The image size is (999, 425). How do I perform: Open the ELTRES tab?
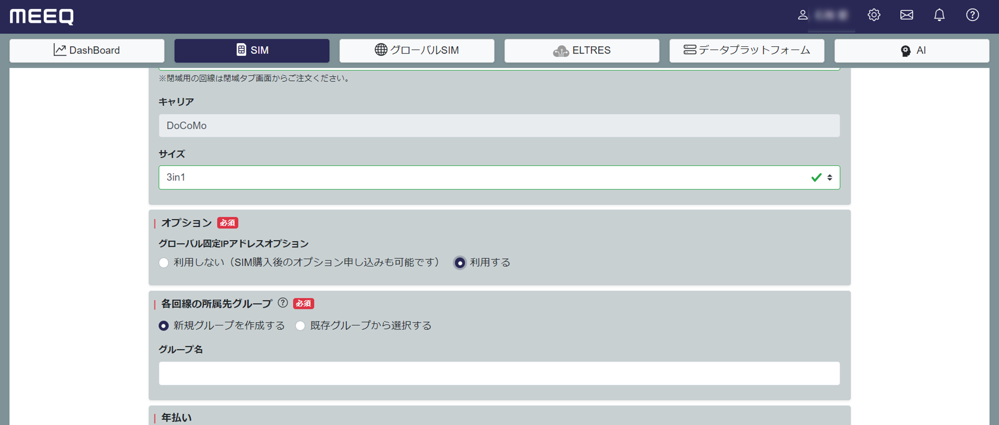582,50
